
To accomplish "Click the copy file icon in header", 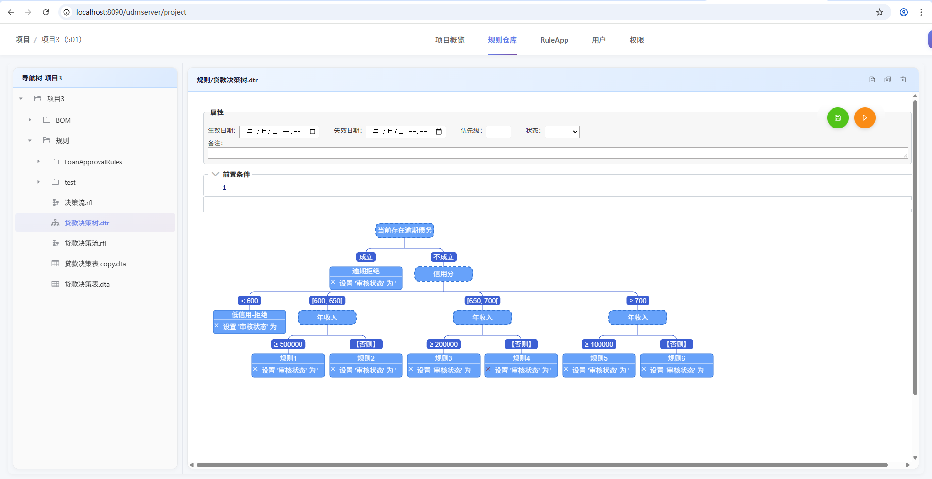I will tap(888, 80).
